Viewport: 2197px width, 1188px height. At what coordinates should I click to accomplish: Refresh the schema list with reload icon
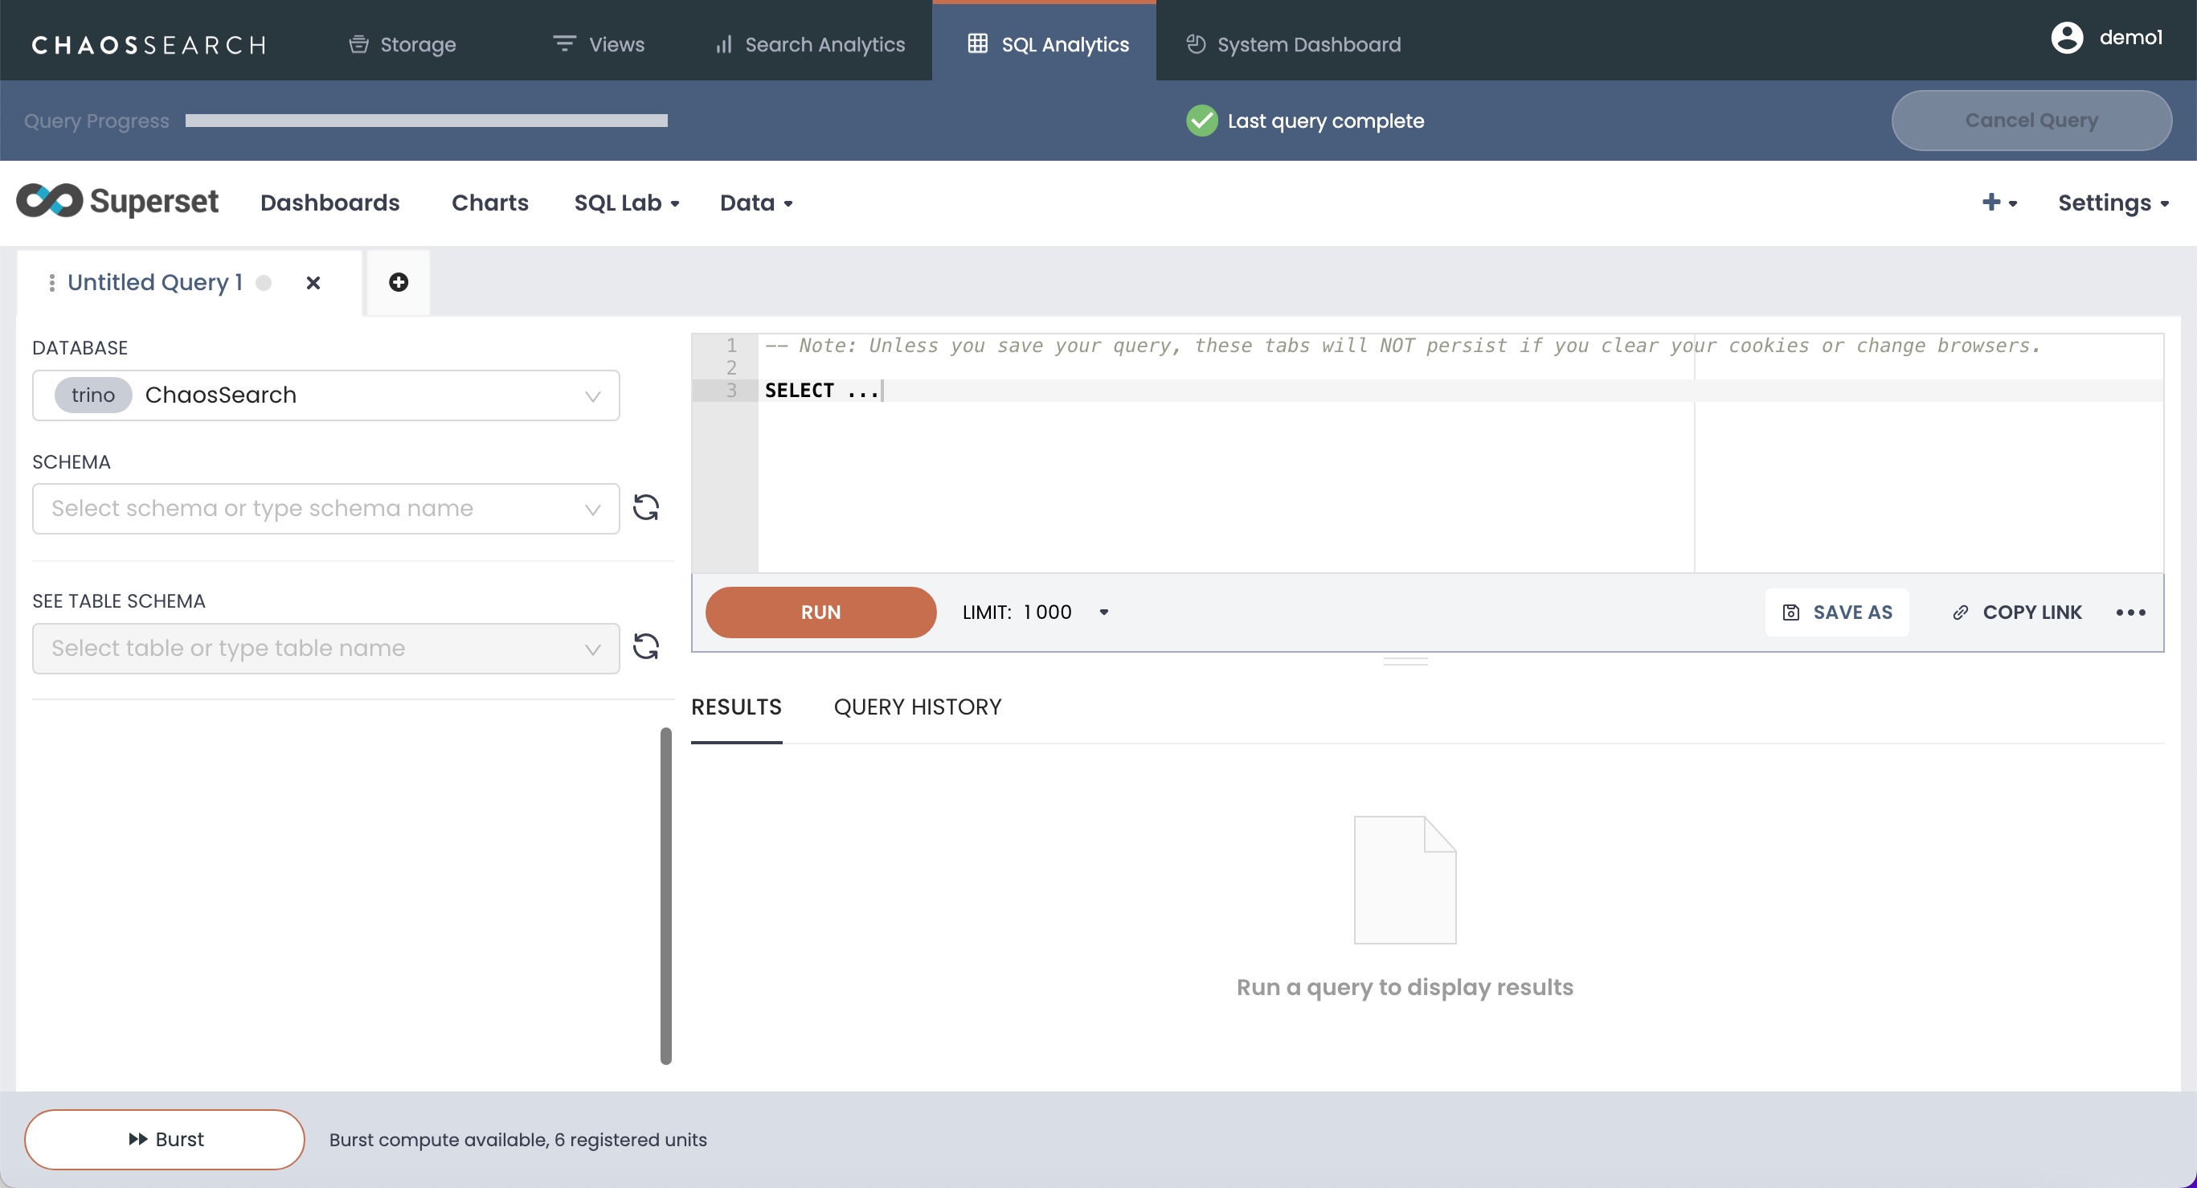coord(645,507)
